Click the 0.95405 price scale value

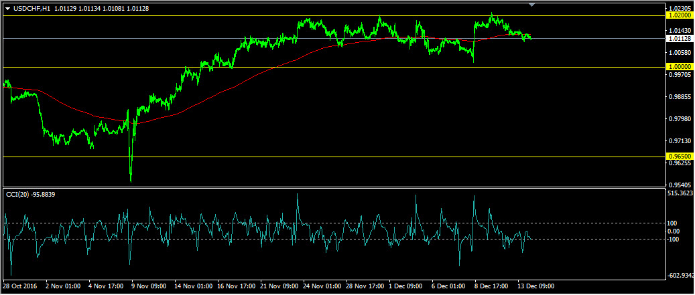[x=680, y=185]
